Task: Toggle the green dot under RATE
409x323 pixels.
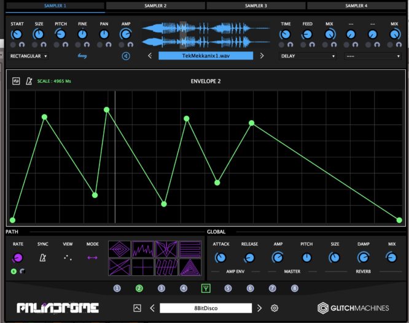Action: pyautogui.click(x=14, y=272)
